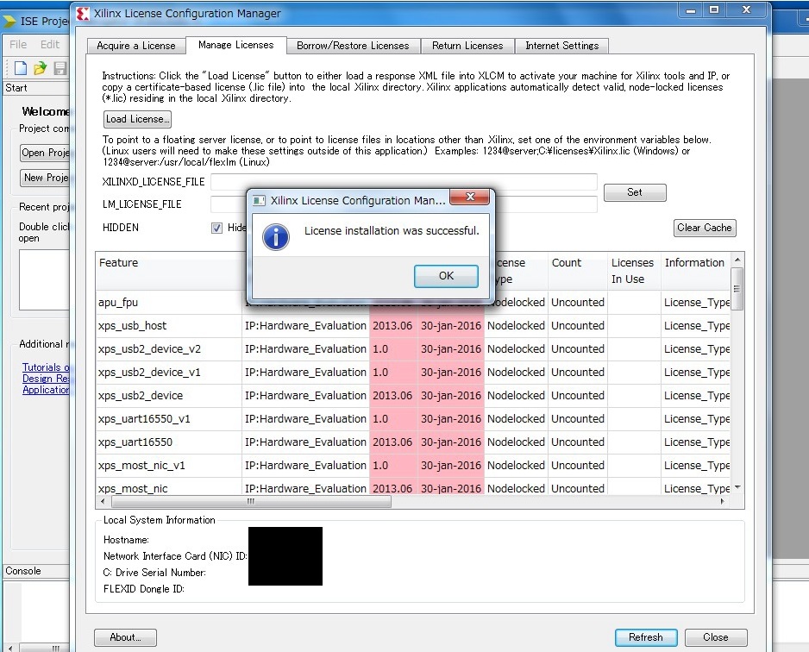Select the xps_usb2_device_v1 feature row

point(414,373)
